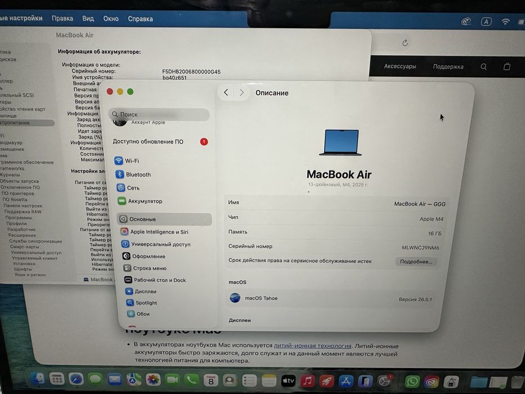Select Поддержка RAW in System Information sidebar
Image resolution: width=525 pixels, height=394 pixels.
click(23, 212)
